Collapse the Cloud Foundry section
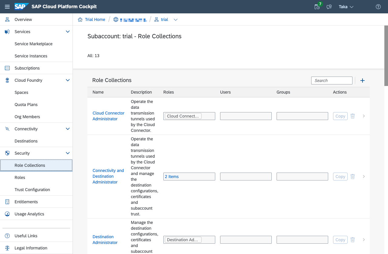388x254 pixels. 68,80
